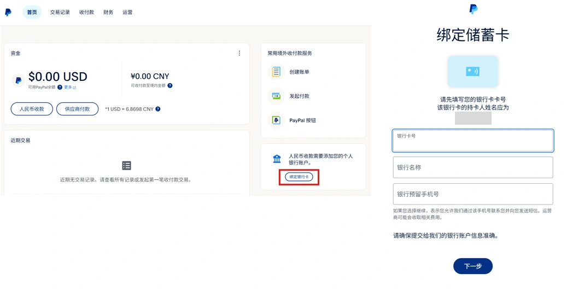Click the PayPal 按钮 icon
This screenshot has width=567, height=291.
point(276,120)
